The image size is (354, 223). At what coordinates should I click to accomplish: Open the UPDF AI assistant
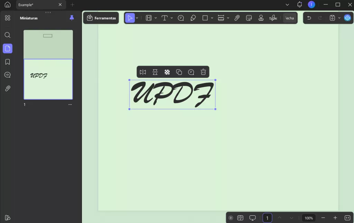click(347, 18)
